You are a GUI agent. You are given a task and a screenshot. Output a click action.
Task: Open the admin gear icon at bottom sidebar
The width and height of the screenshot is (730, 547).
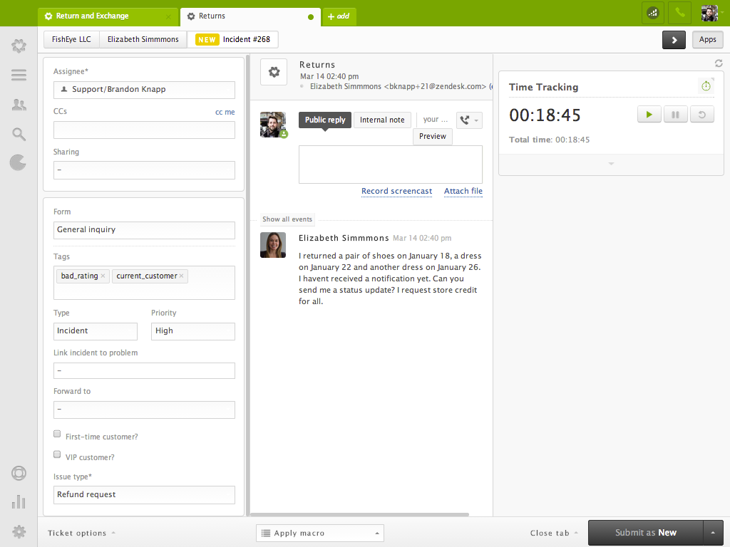(x=19, y=531)
